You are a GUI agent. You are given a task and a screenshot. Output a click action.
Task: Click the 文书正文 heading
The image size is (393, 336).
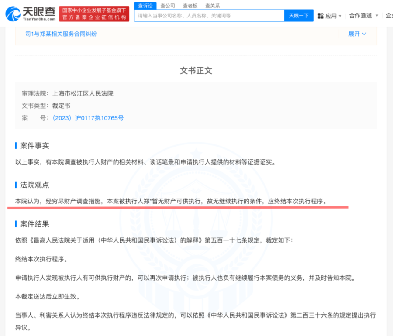[196, 71]
